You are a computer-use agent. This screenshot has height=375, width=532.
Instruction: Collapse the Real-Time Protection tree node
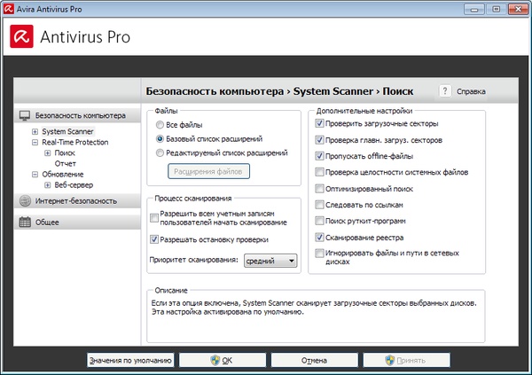click(x=35, y=142)
